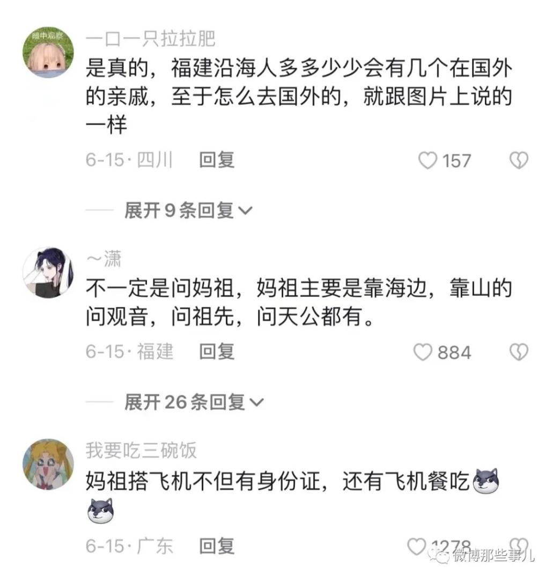
Task: Expand 展开26条回复 replies
Action: [x=194, y=402]
